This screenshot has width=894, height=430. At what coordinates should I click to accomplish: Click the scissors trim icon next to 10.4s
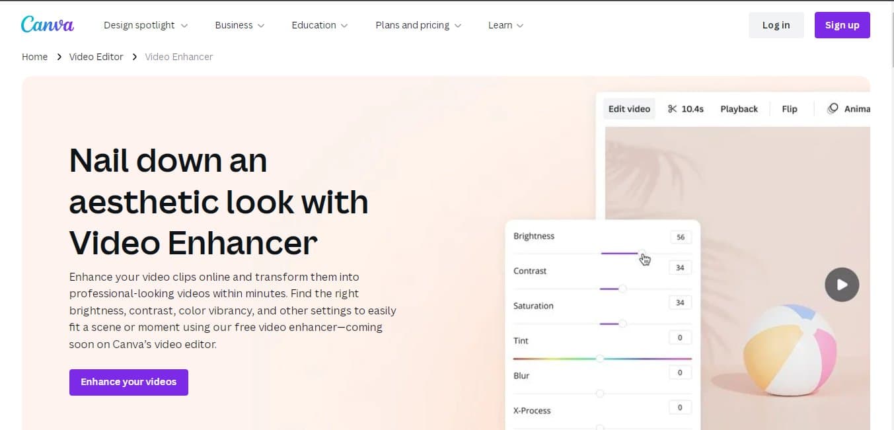tap(672, 109)
